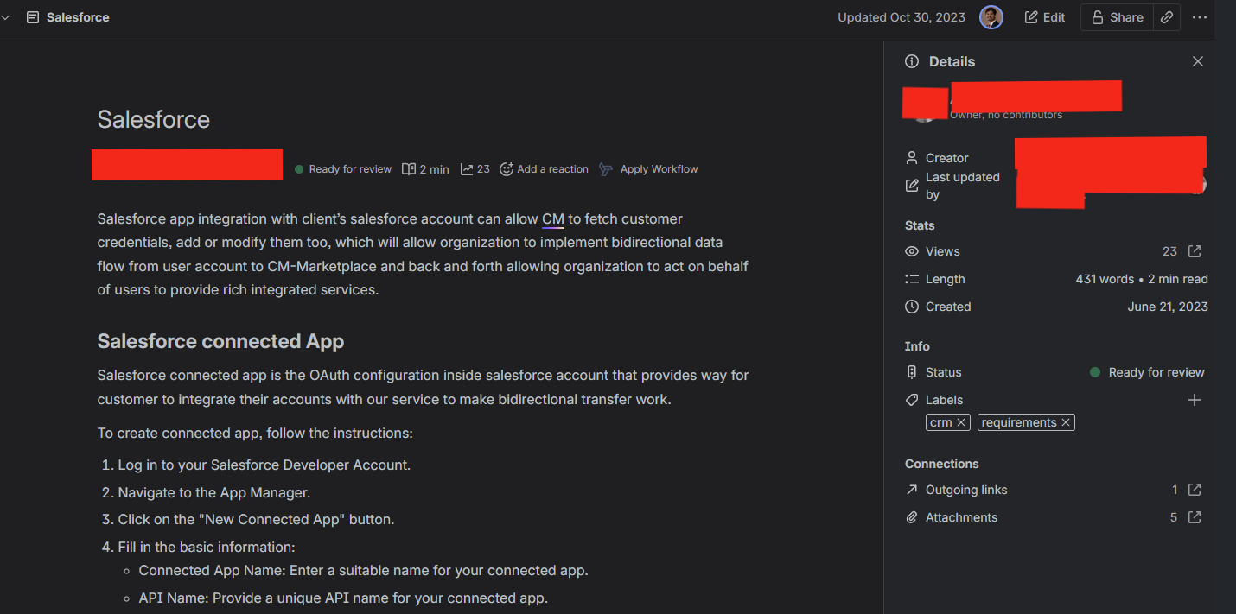Open the 23 views analytics icon
1236x614 pixels.
coord(475,169)
